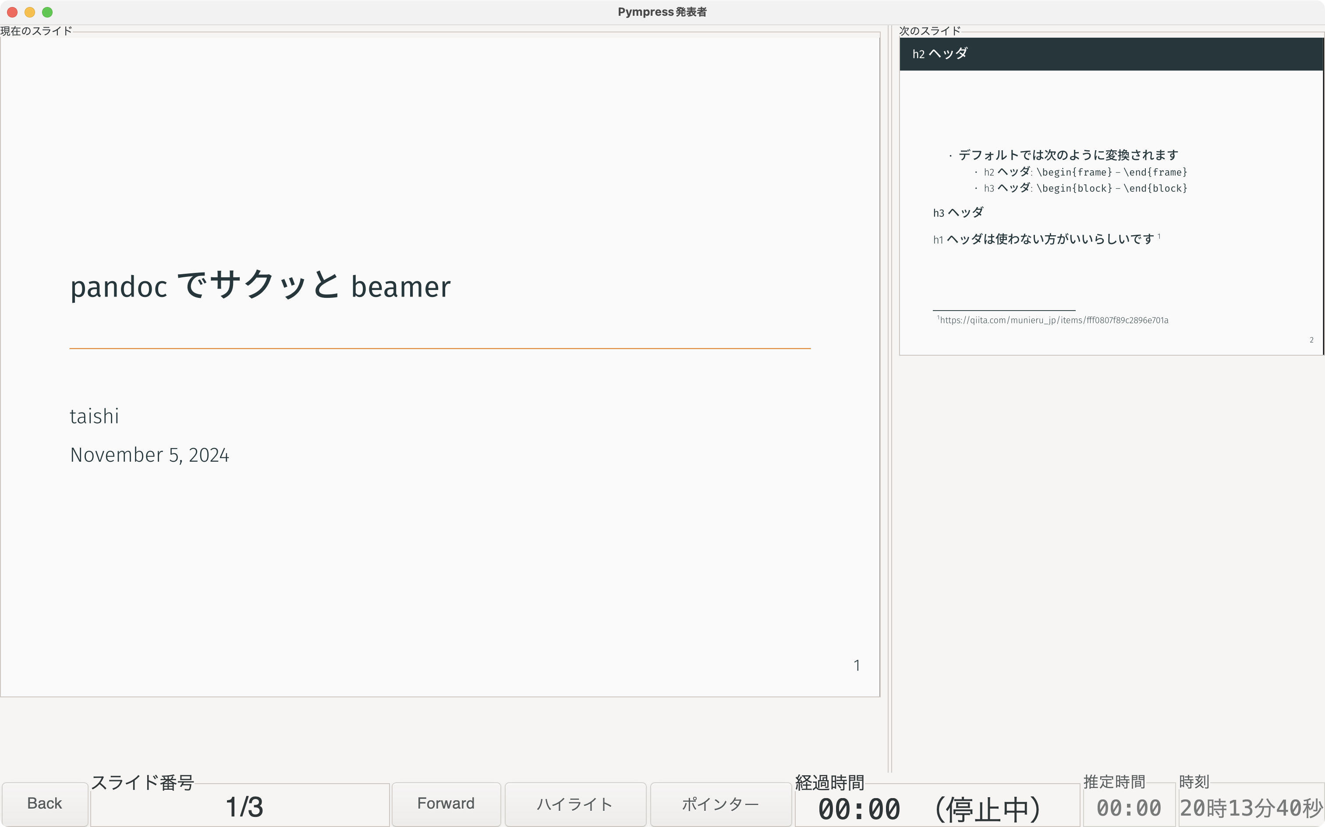Click the (停止中) paused status text
This screenshot has width=1325, height=827.
click(x=988, y=809)
